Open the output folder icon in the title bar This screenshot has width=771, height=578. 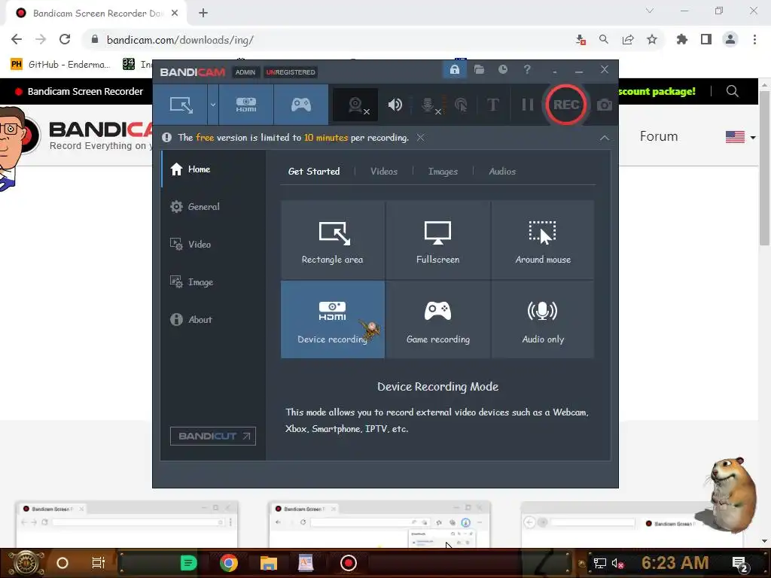(x=479, y=70)
